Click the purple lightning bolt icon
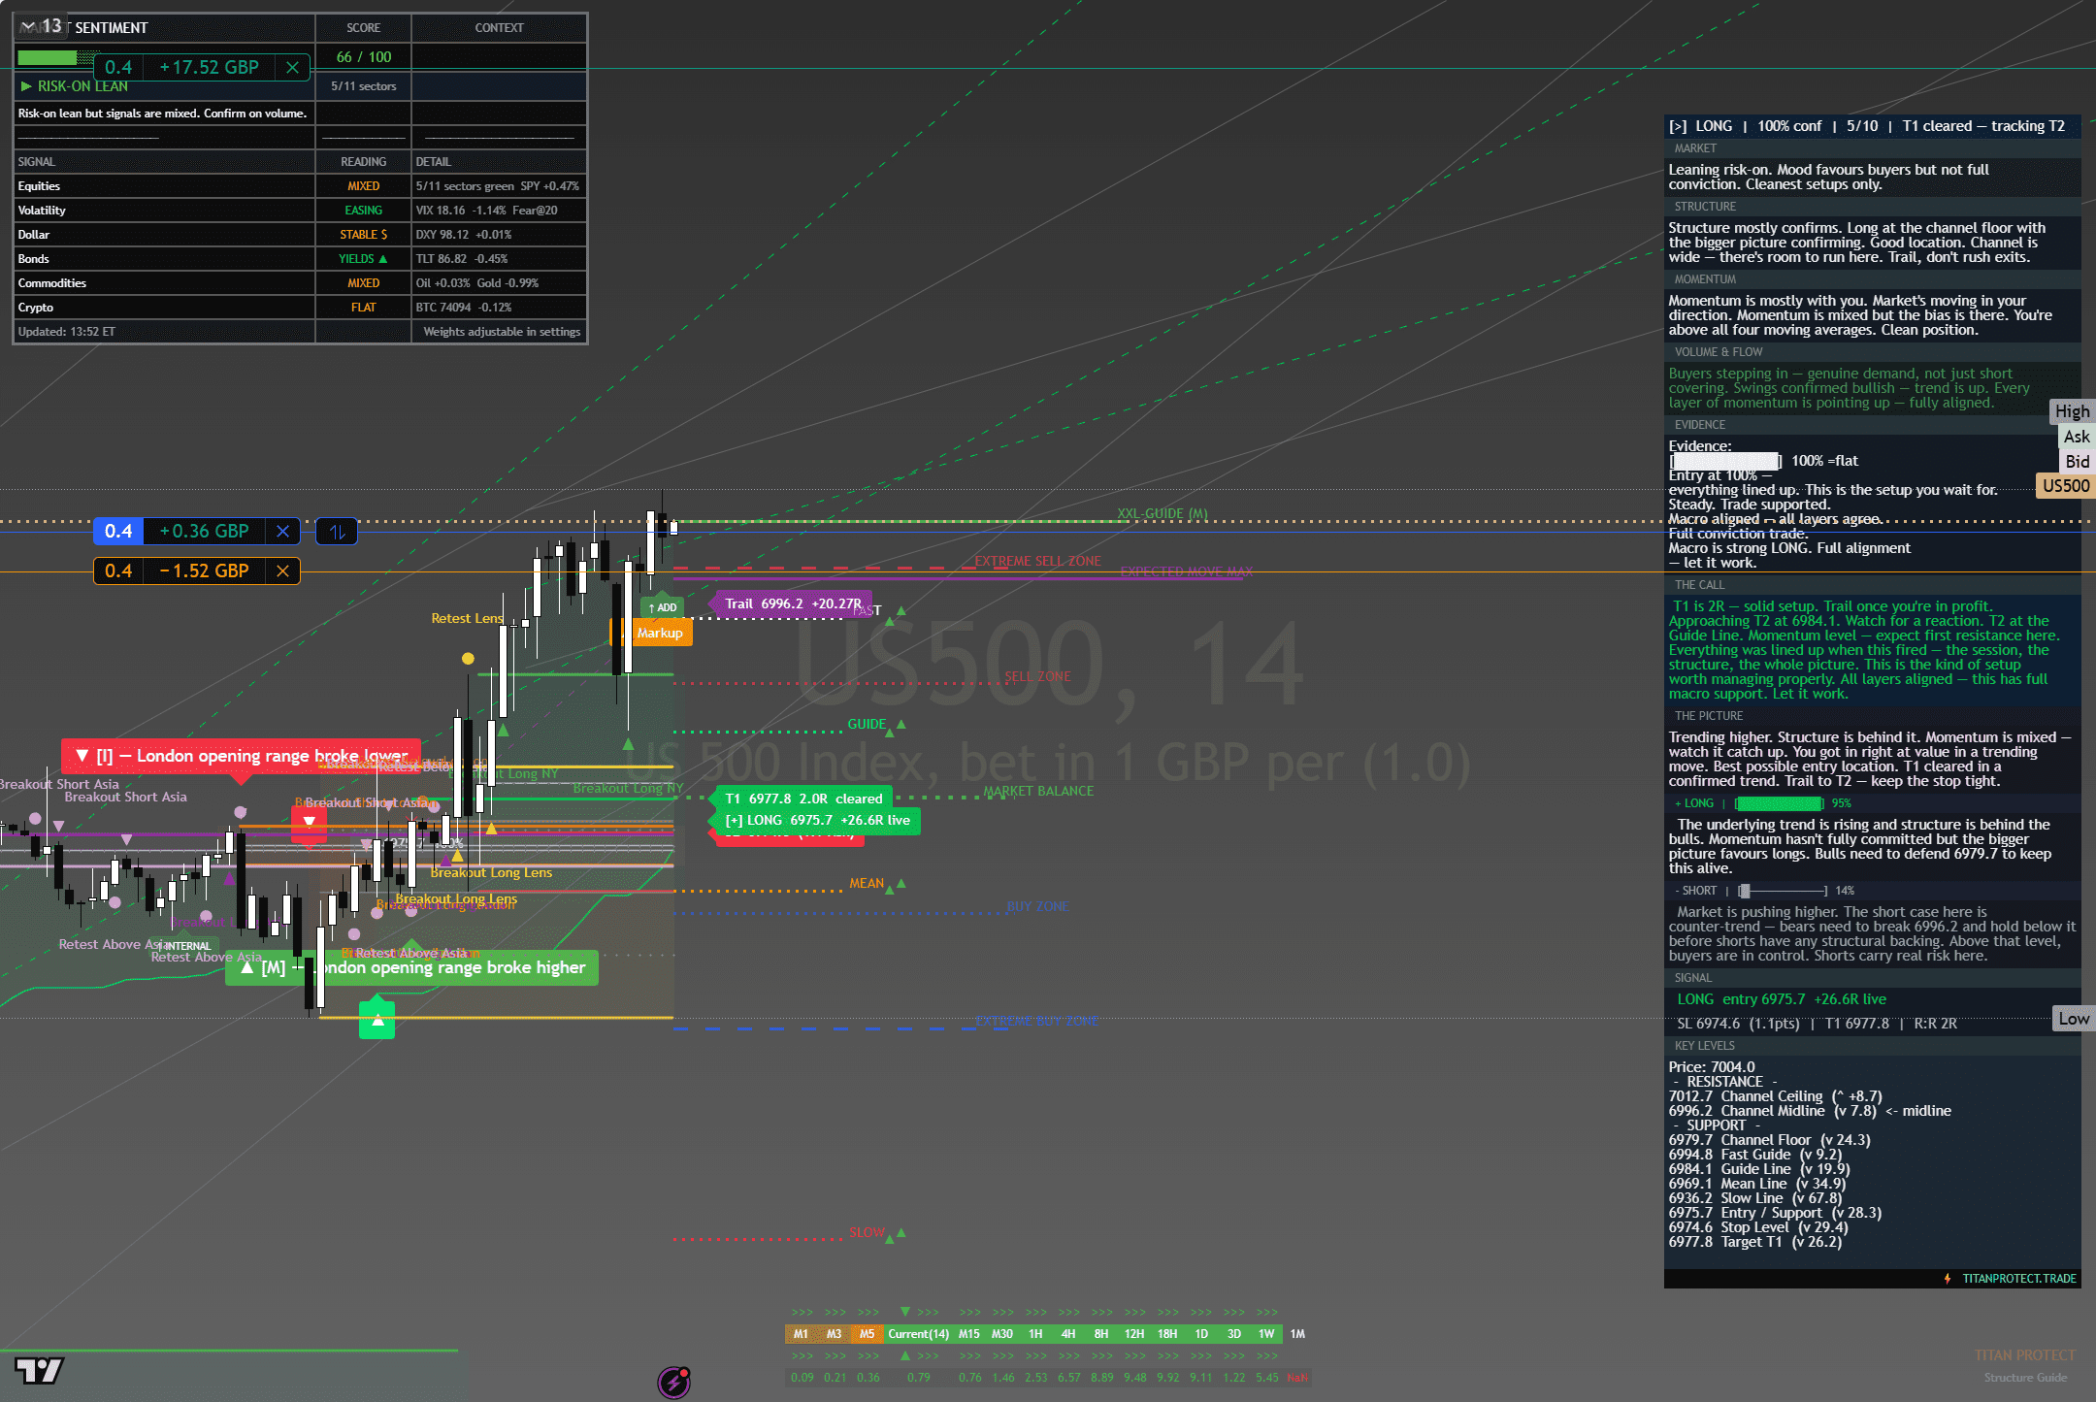2096x1402 pixels. [x=673, y=1382]
